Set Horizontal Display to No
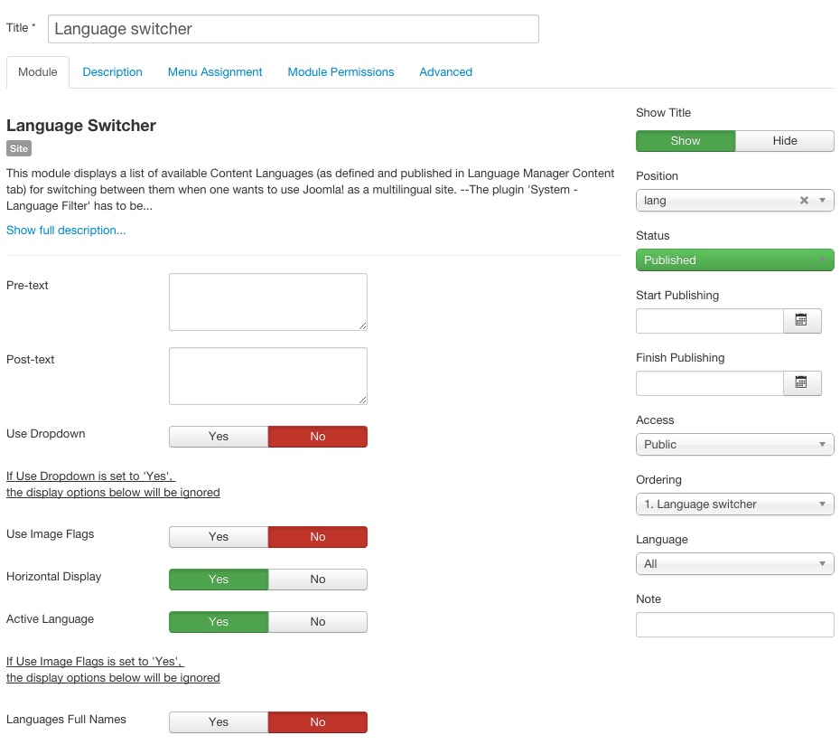 click(x=317, y=580)
